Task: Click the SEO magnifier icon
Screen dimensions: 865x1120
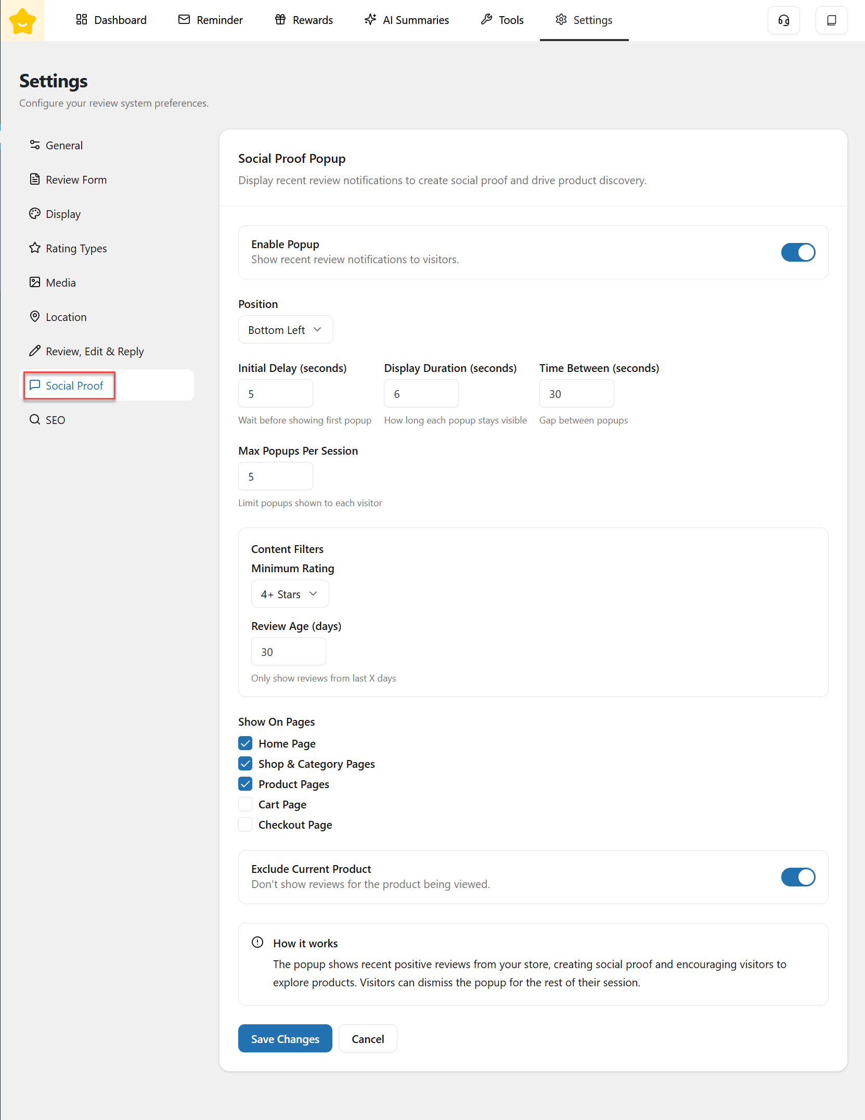Action: 35,420
